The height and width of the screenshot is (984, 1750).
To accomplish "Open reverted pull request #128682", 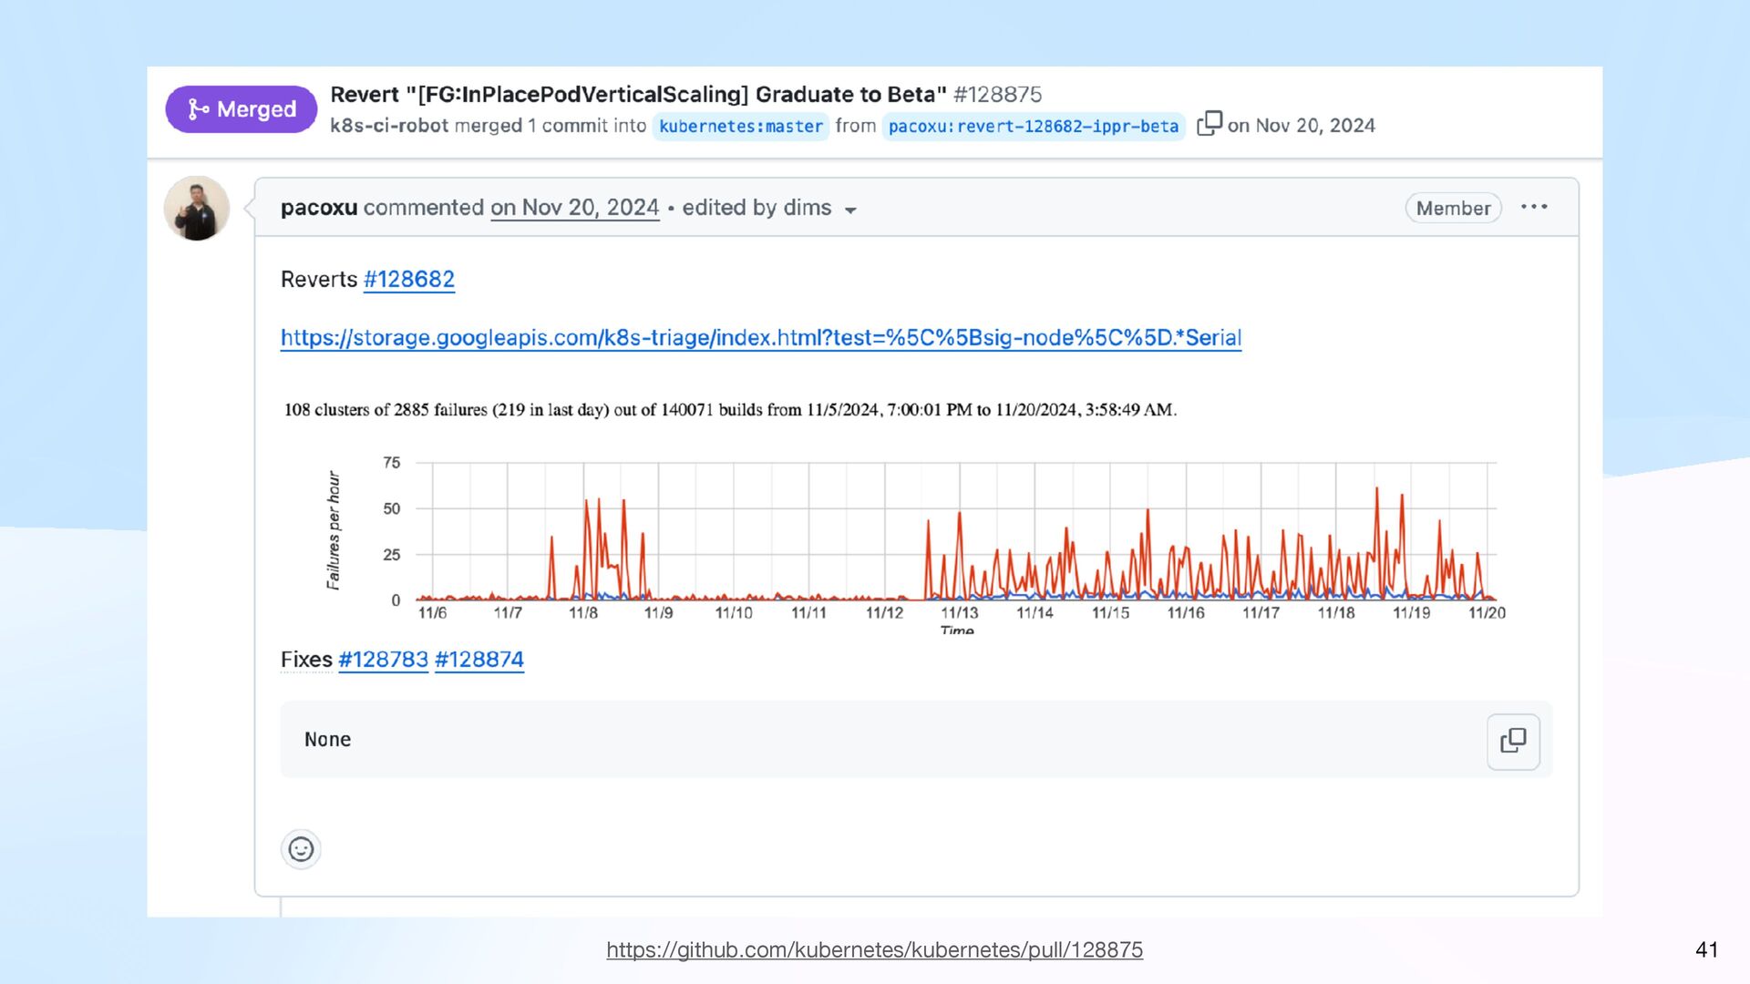I will (x=409, y=279).
